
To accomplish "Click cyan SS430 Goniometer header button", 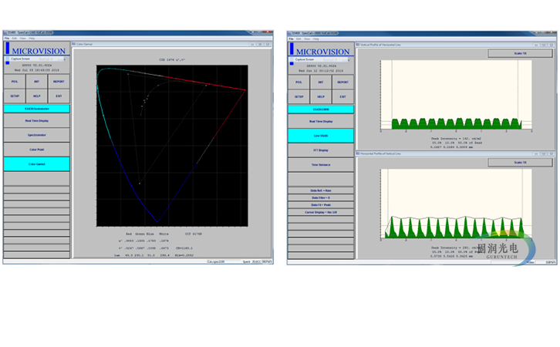I will (x=37, y=109).
